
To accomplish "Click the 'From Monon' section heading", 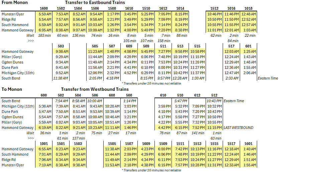I will (15, 3).
